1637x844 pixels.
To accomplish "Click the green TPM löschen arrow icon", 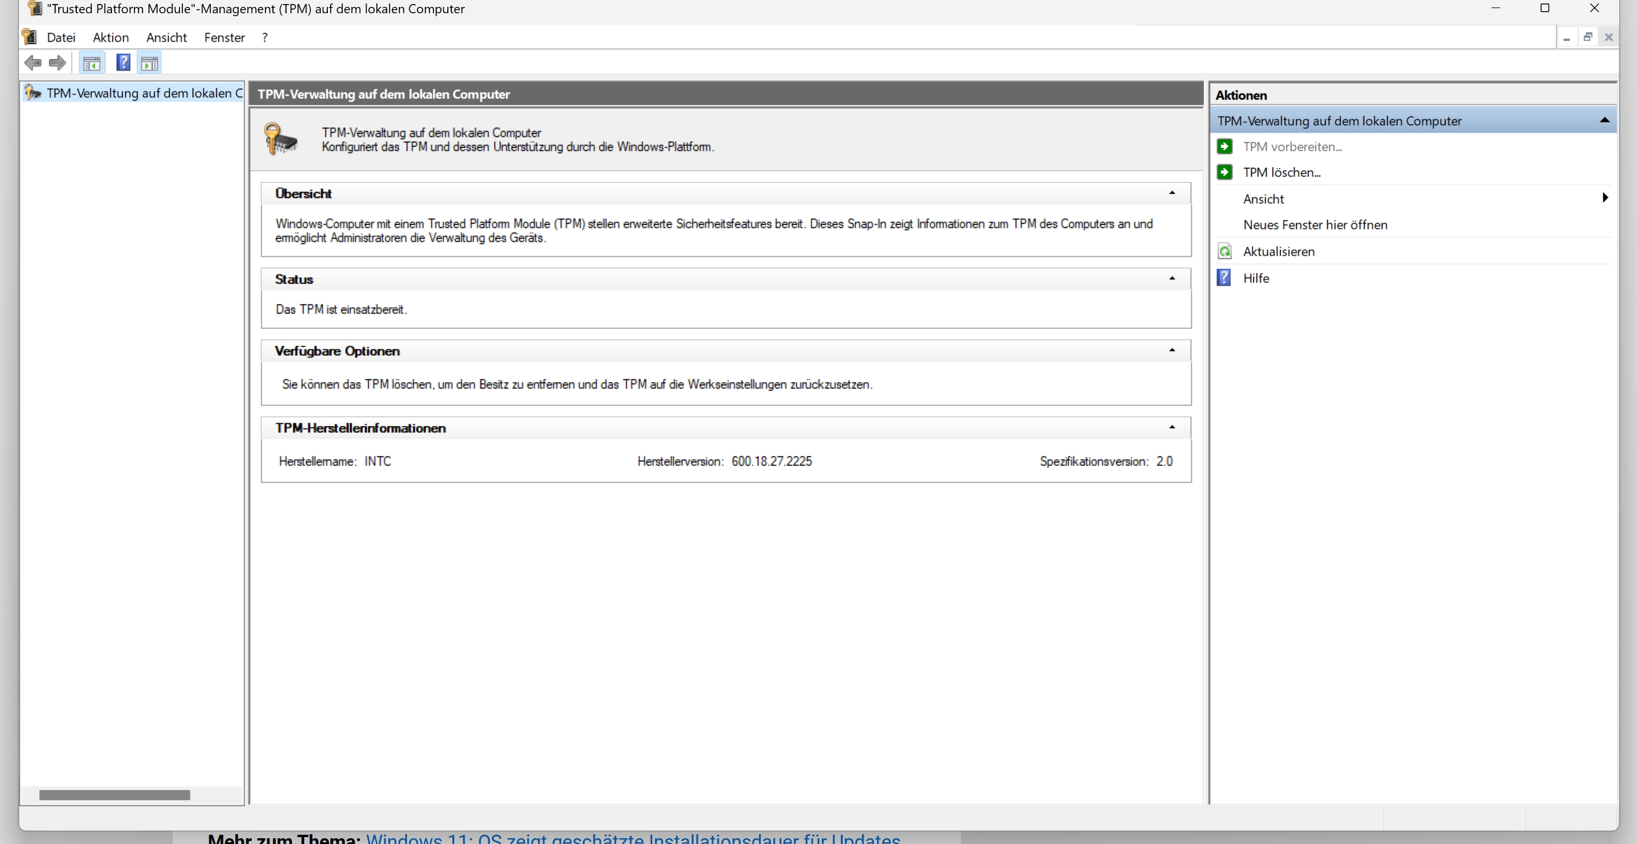I will pos(1224,172).
